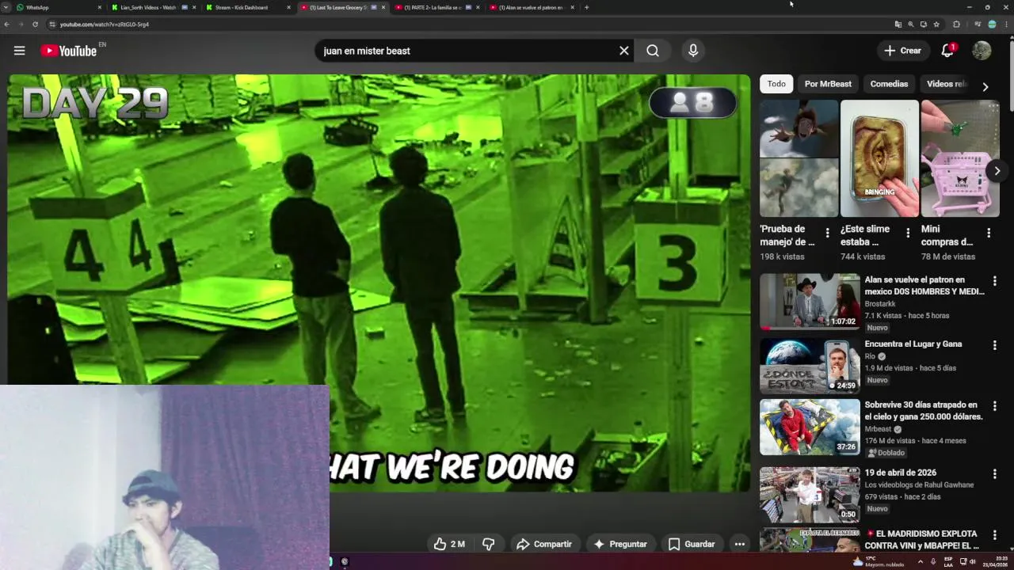Open the 'Los videoblogs de Rahul Gawhane' channel

pos(919,485)
